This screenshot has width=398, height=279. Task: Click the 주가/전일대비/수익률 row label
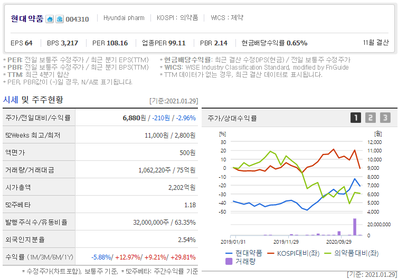[38, 118]
